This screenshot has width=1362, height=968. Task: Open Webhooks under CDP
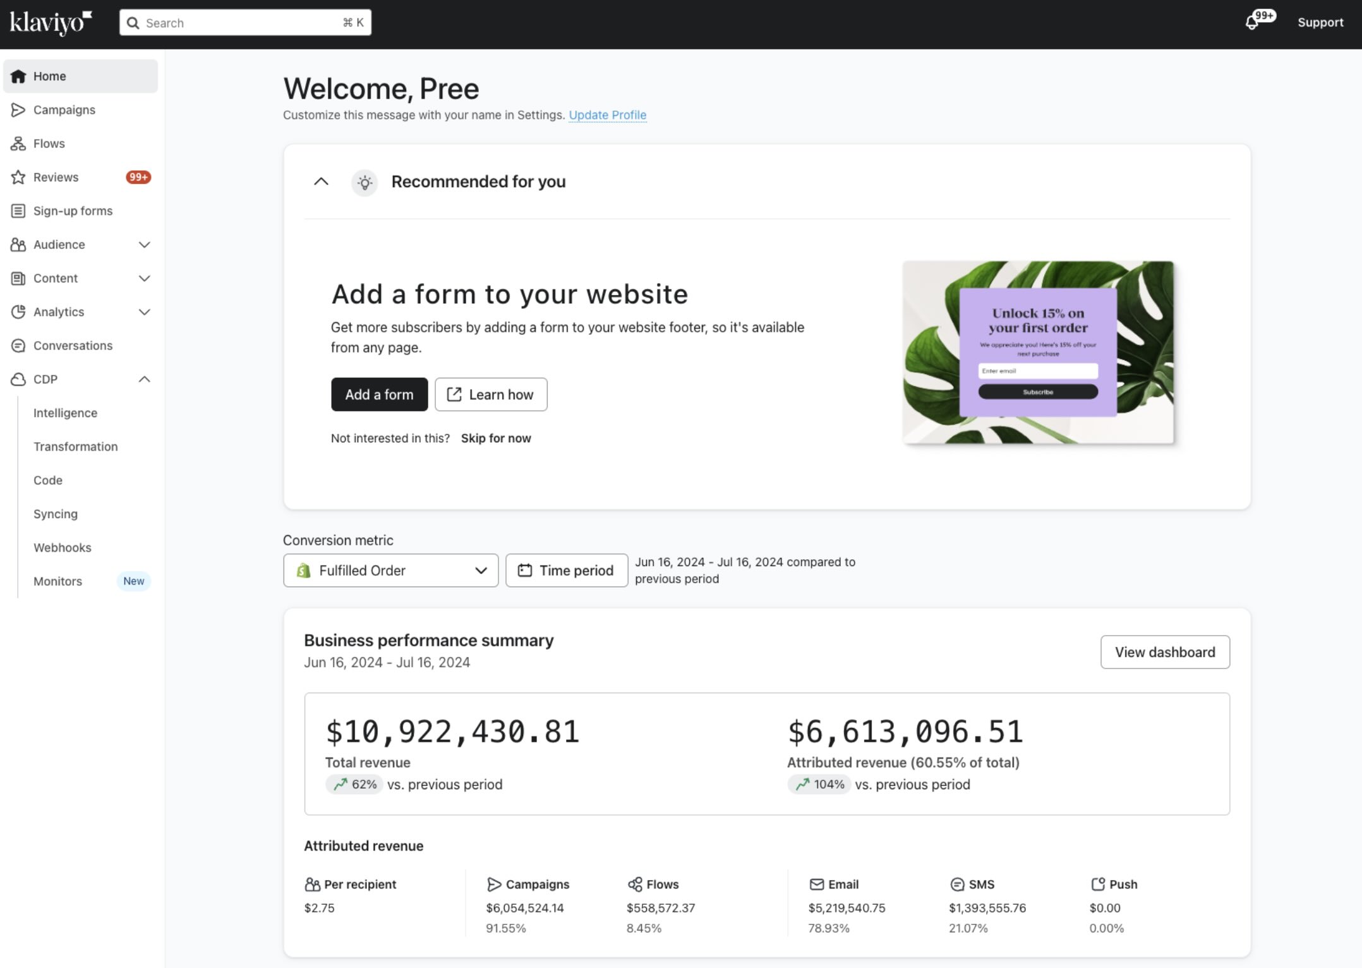(63, 548)
